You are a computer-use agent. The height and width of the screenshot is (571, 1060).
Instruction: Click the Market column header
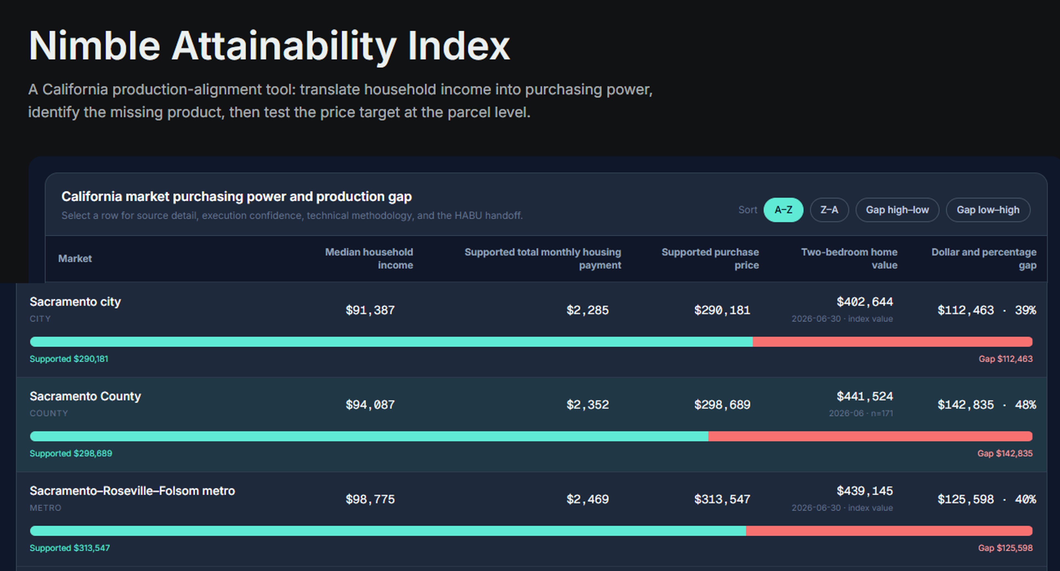coord(75,258)
